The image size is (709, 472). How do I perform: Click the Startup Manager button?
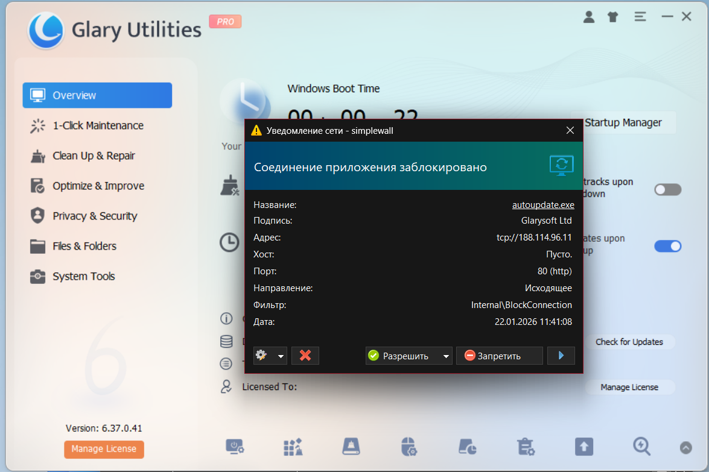coord(623,122)
